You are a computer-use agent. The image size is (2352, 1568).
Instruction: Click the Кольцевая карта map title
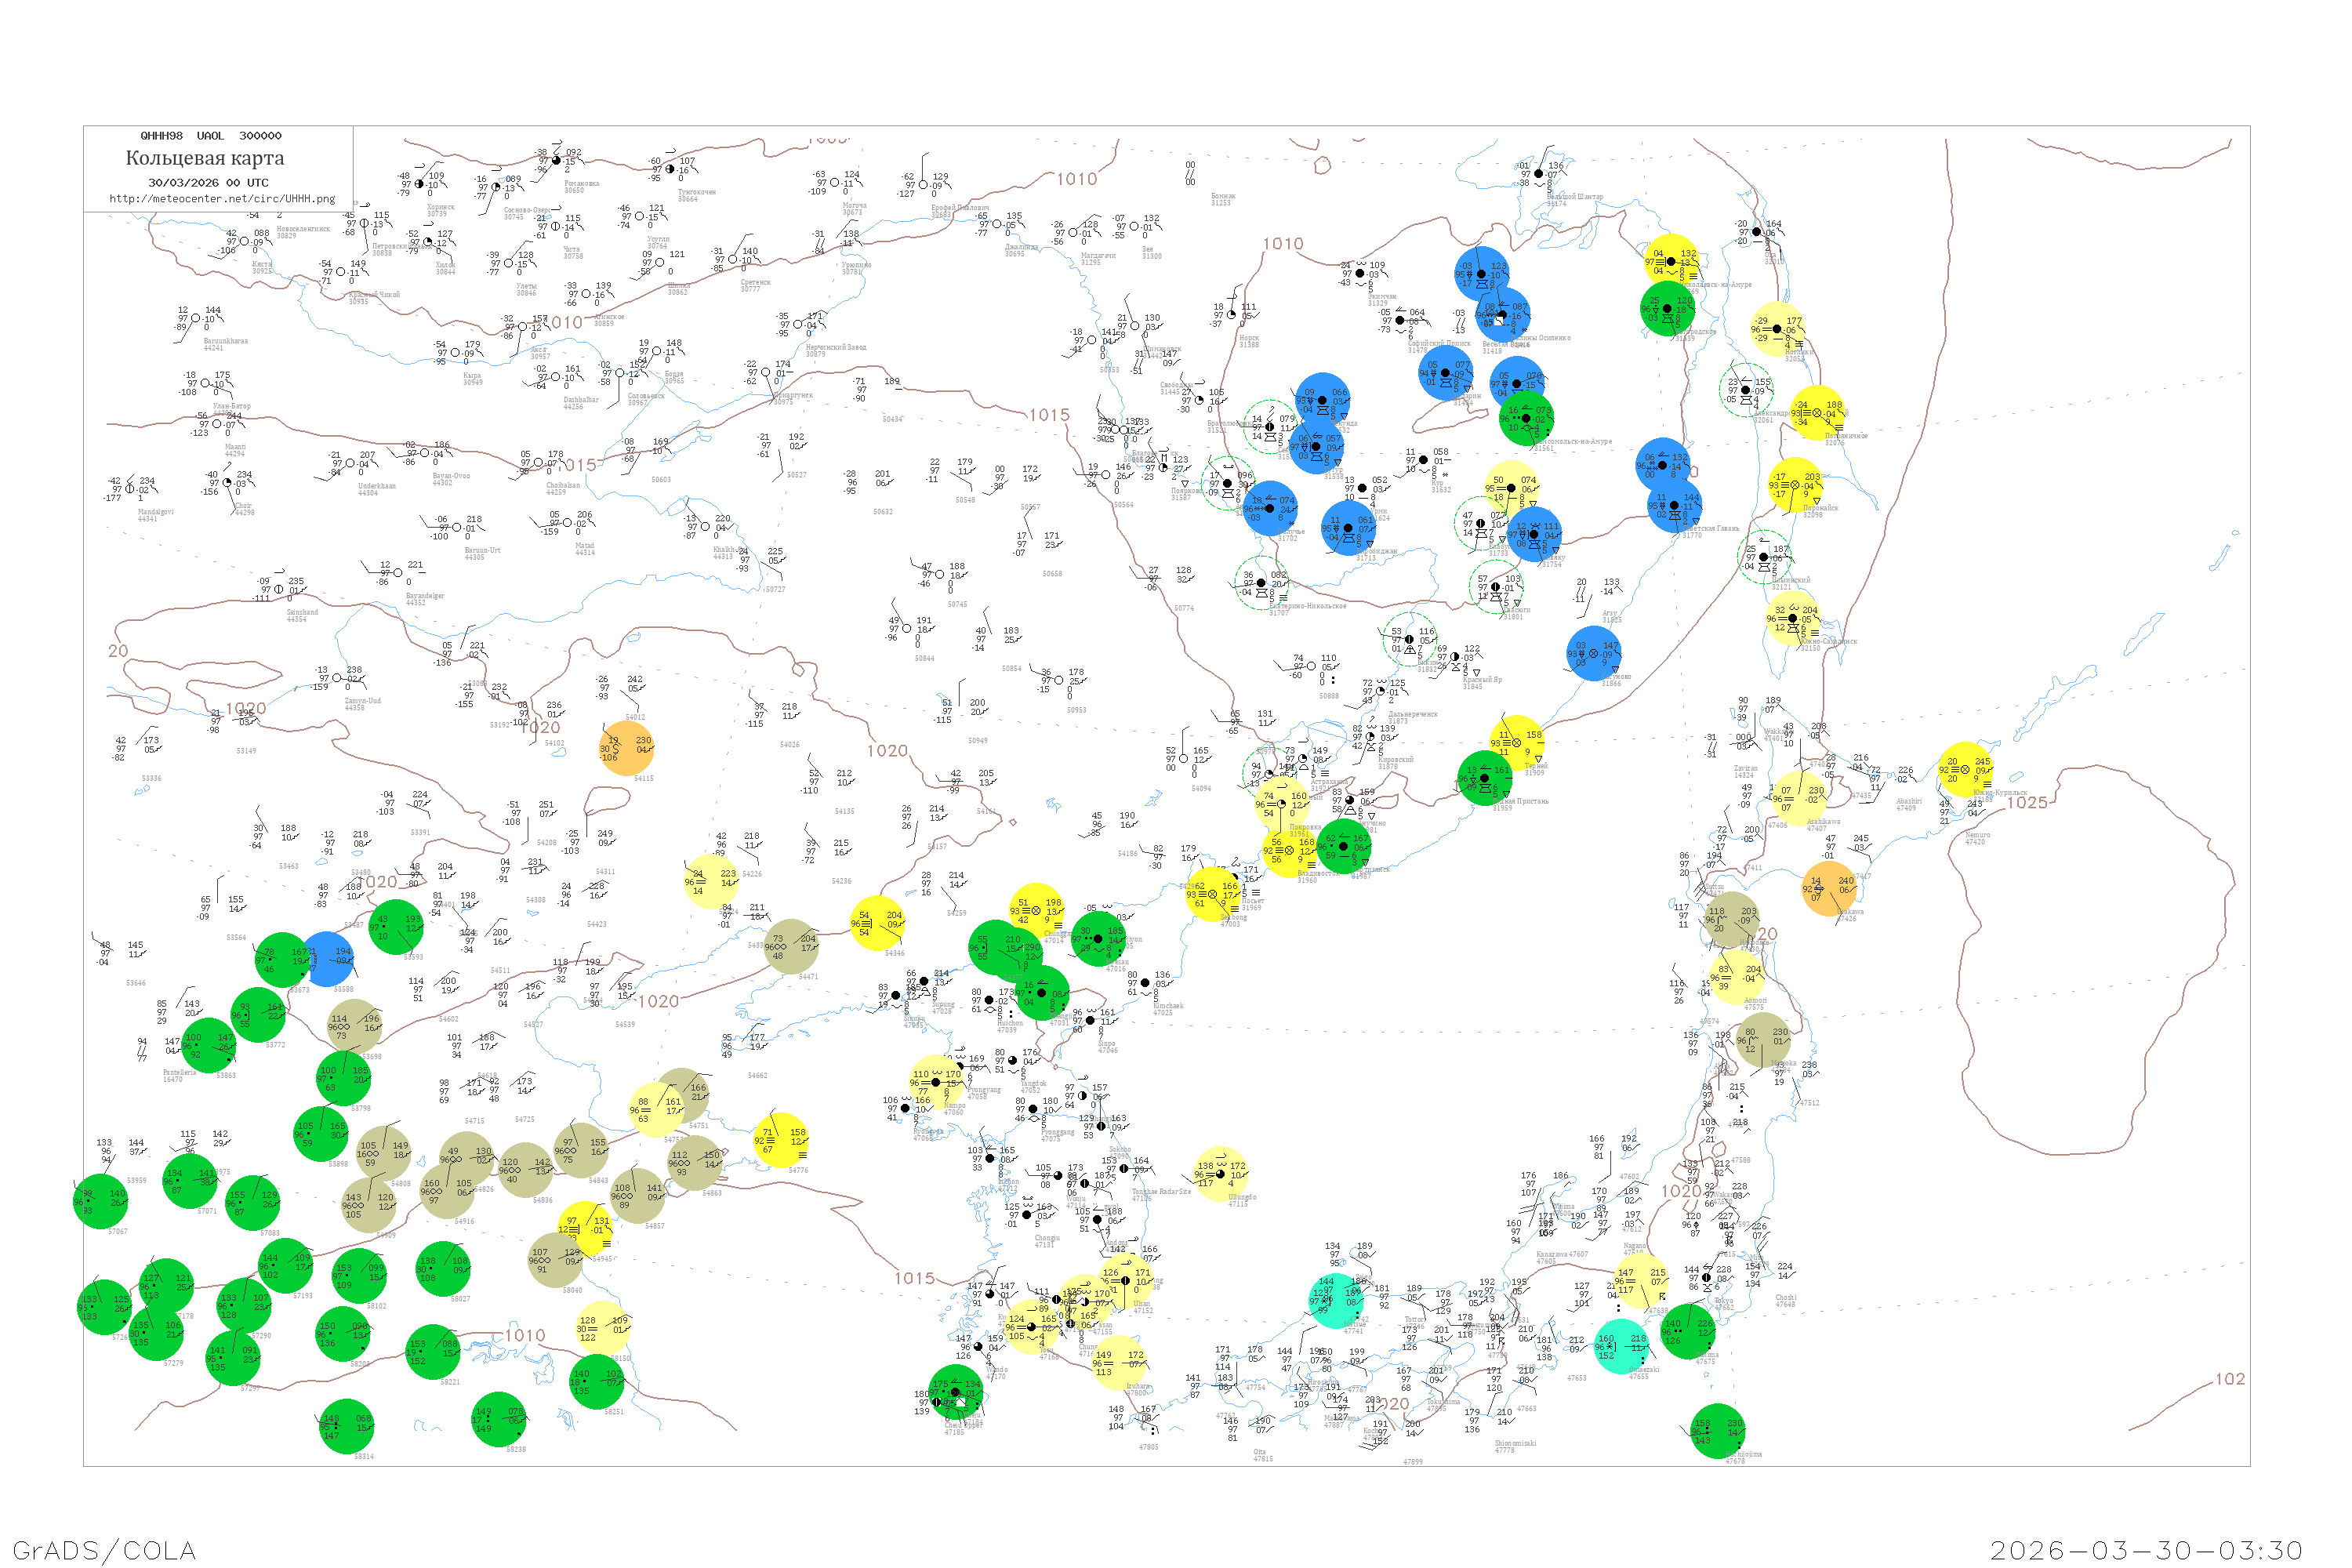pyautogui.click(x=205, y=158)
